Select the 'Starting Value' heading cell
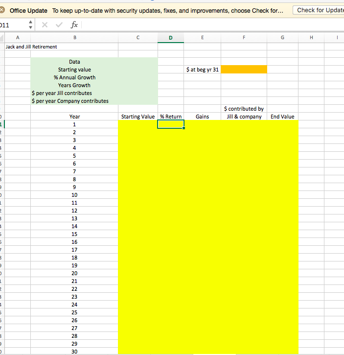The image size is (344, 355). 138,117
